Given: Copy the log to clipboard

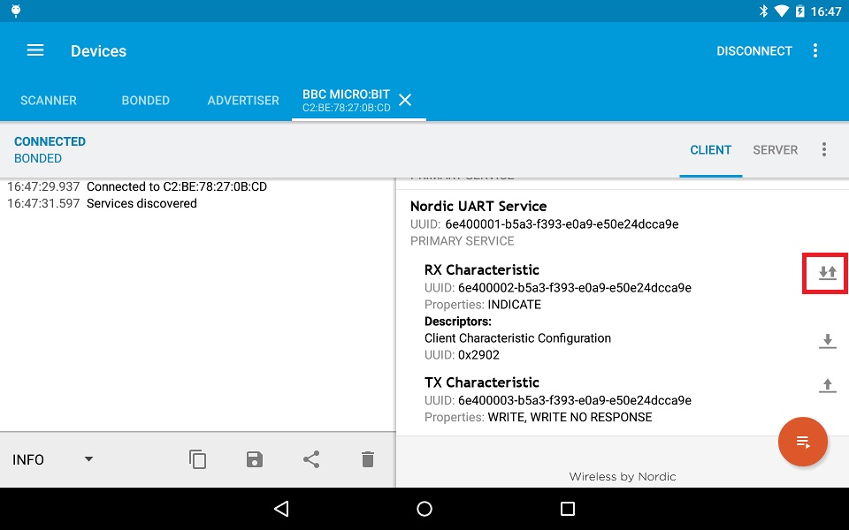Looking at the screenshot, I should click(x=197, y=459).
